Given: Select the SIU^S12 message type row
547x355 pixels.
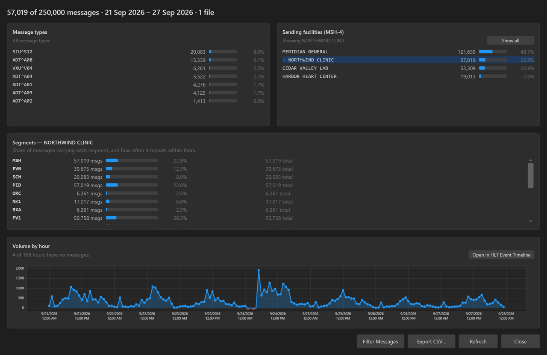Looking at the screenshot, I should [x=138, y=52].
